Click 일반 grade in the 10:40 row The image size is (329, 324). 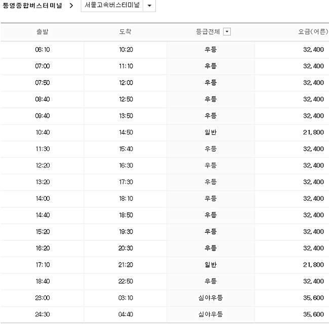211,132
